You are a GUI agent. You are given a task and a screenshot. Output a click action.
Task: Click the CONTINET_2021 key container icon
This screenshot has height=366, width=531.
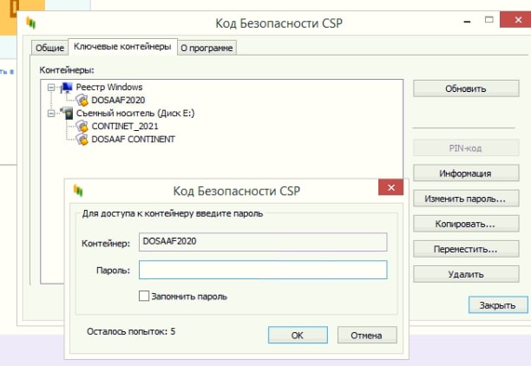82,127
